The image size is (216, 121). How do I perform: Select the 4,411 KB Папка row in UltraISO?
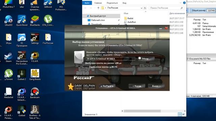(x=201, y=23)
